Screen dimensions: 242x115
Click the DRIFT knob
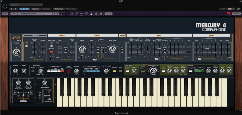(24, 71)
